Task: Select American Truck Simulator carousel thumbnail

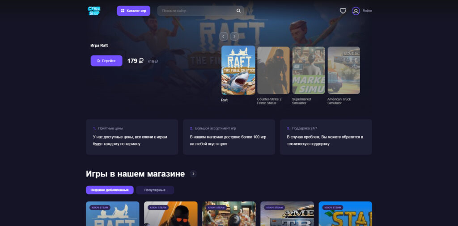Action: 344,70
